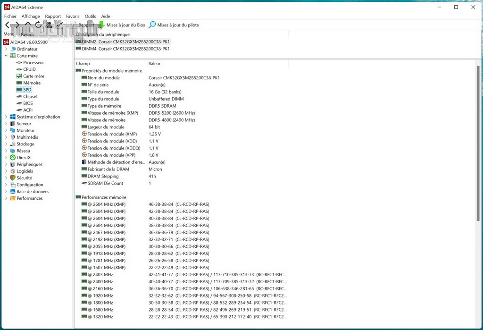The height and width of the screenshot is (330, 483).
Task: Select the SDRAM Die Count row
Action: [182, 183]
